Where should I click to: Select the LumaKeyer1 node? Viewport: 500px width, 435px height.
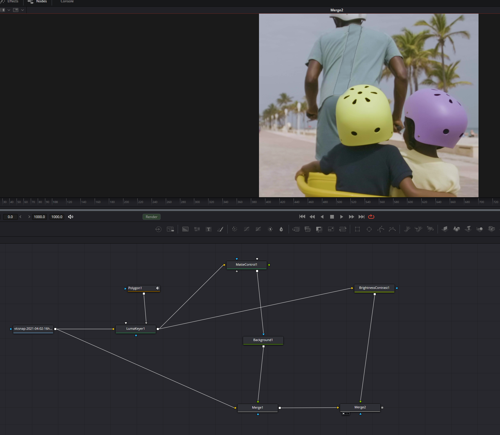(x=136, y=329)
